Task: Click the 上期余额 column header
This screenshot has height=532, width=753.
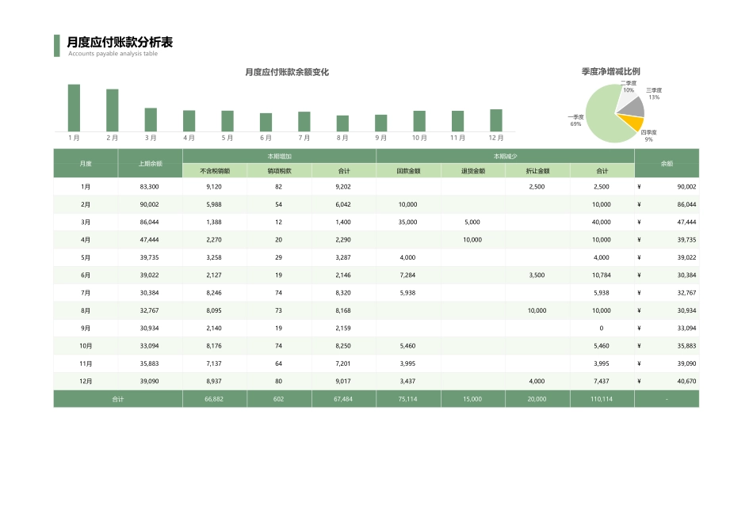Action: [152, 165]
